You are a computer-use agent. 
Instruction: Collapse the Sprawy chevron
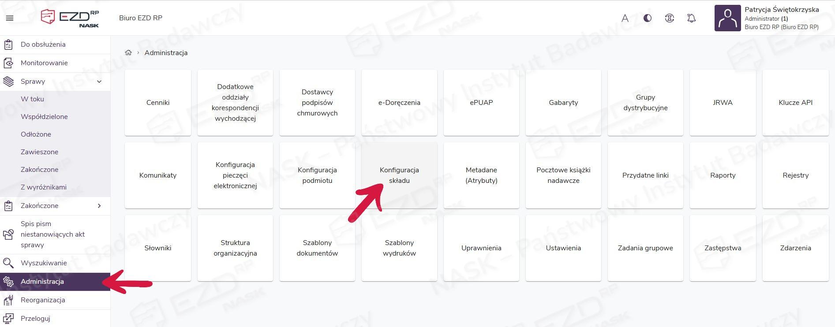coord(99,82)
